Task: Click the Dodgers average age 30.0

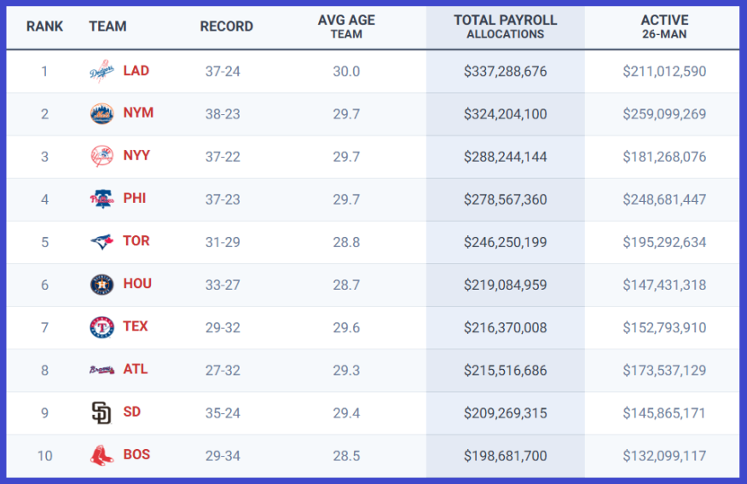Action: point(346,72)
